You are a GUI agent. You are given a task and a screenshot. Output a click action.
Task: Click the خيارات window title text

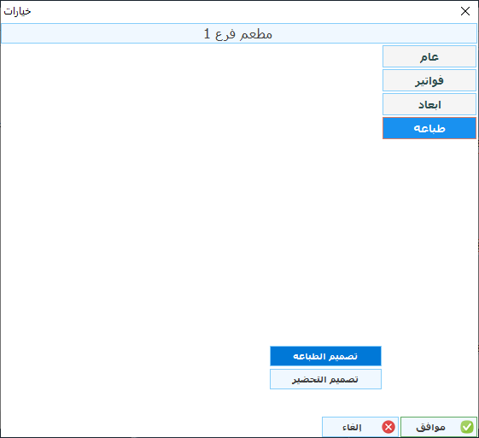(x=17, y=11)
